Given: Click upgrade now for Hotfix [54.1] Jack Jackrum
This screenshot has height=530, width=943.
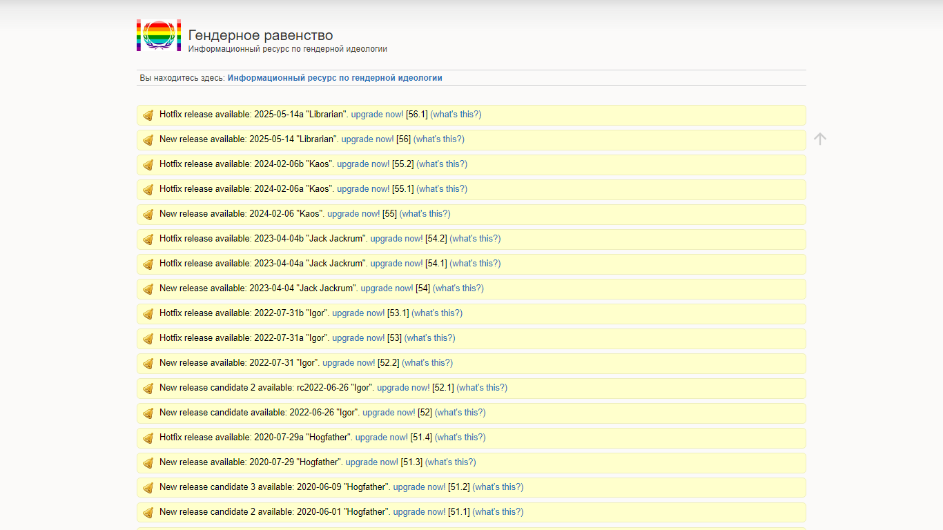Looking at the screenshot, I should [x=396, y=264].
